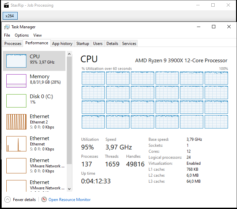Click the base speed value 3,79 GHz
Image resolution: width=237 pixels, height=209 pixels.
[194, 139]
